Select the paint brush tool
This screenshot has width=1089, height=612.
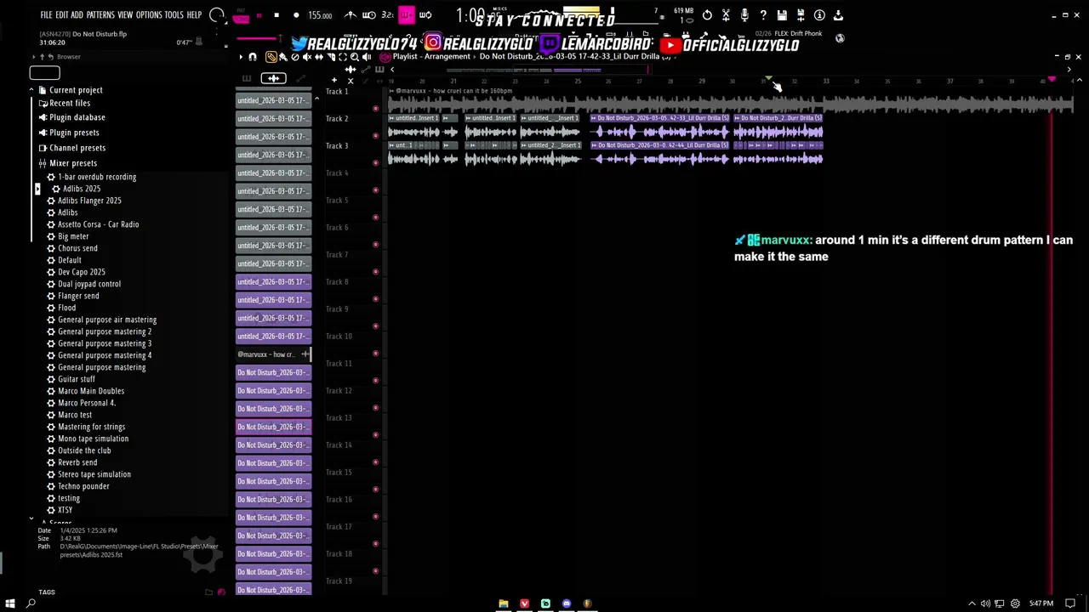pyautogui.click(x=283, y=57)
